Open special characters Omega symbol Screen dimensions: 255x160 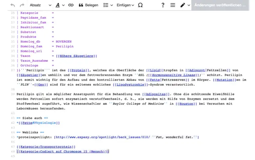[x=140, y=5]
